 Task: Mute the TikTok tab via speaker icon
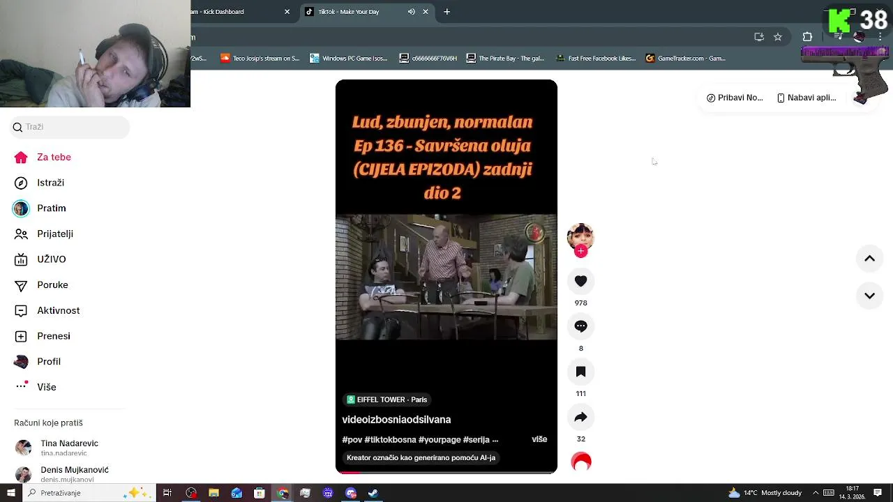411,12
